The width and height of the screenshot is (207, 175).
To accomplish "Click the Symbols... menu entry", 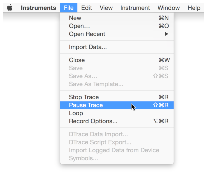I will tap(83, 158).
